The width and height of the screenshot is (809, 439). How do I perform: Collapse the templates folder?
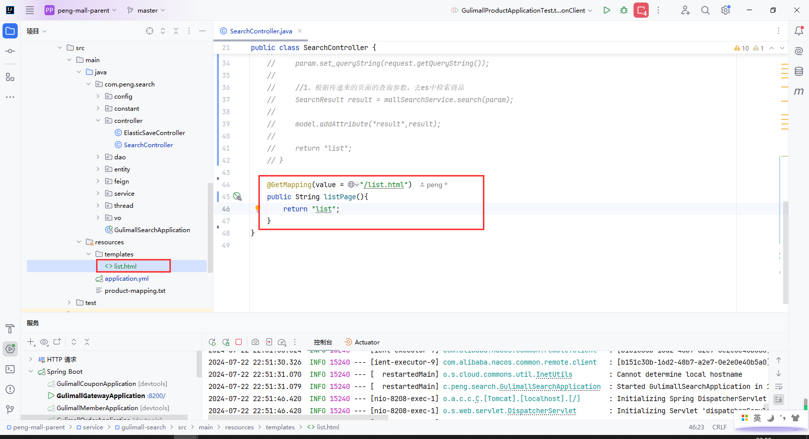[x=88, y=254]
